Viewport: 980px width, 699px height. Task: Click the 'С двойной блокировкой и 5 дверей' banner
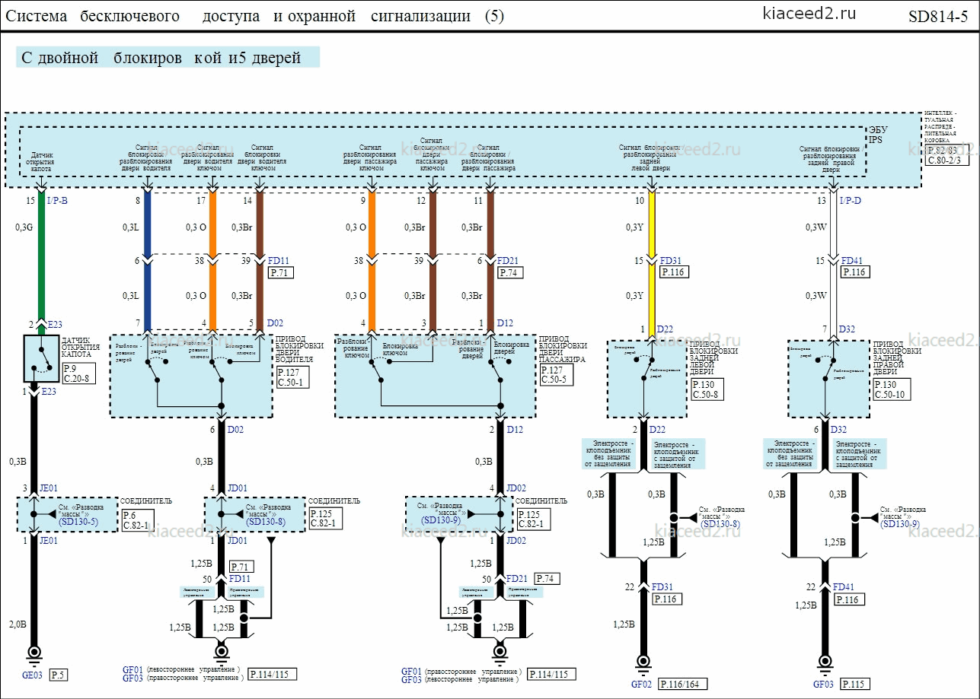click(168, 58)
